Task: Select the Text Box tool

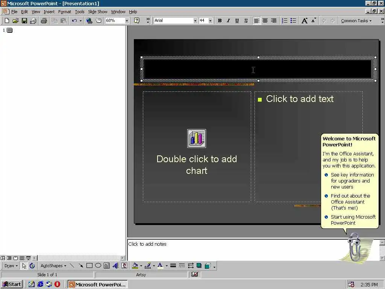Action: click(x=106, y=266)
